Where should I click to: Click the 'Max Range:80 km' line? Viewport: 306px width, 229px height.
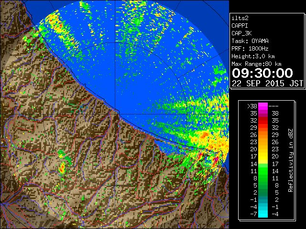(x=256, y=64)
